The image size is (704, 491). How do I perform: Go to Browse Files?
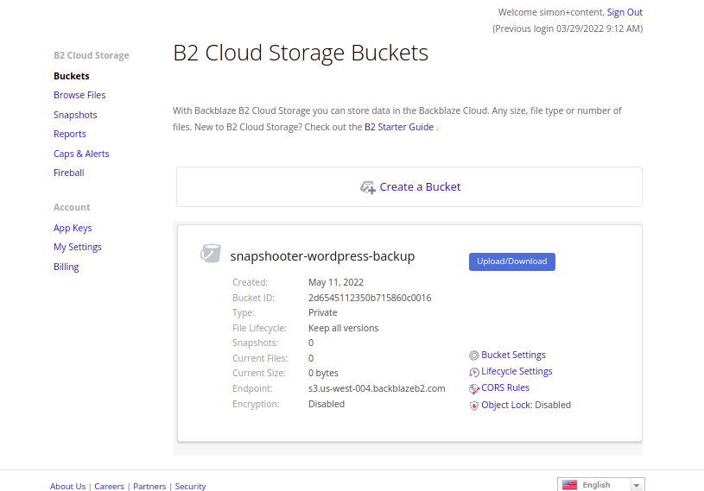coord(79,95)
